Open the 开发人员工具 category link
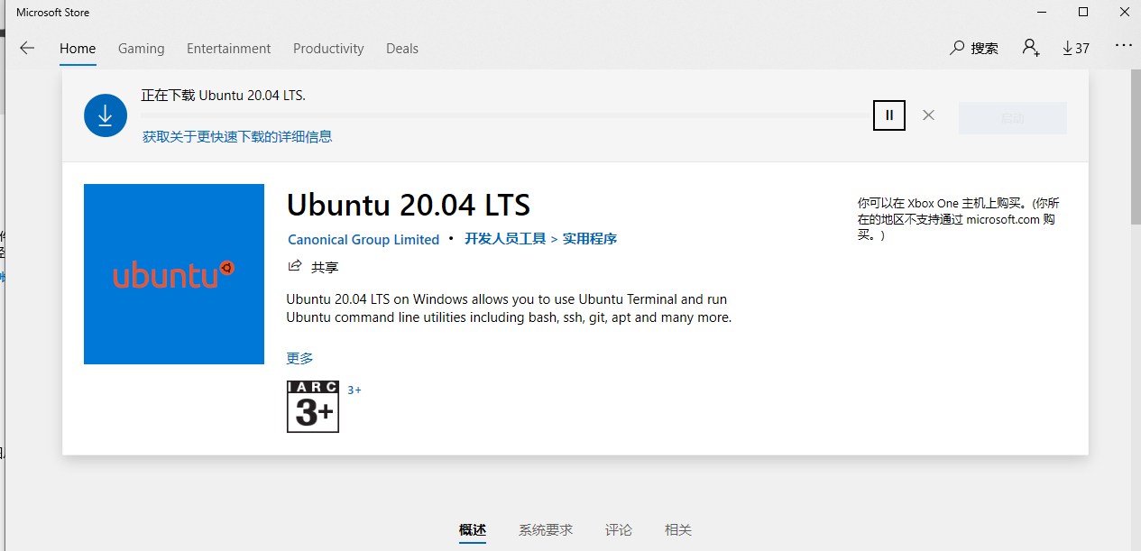The image size is (1141, 551). [505, 239]
